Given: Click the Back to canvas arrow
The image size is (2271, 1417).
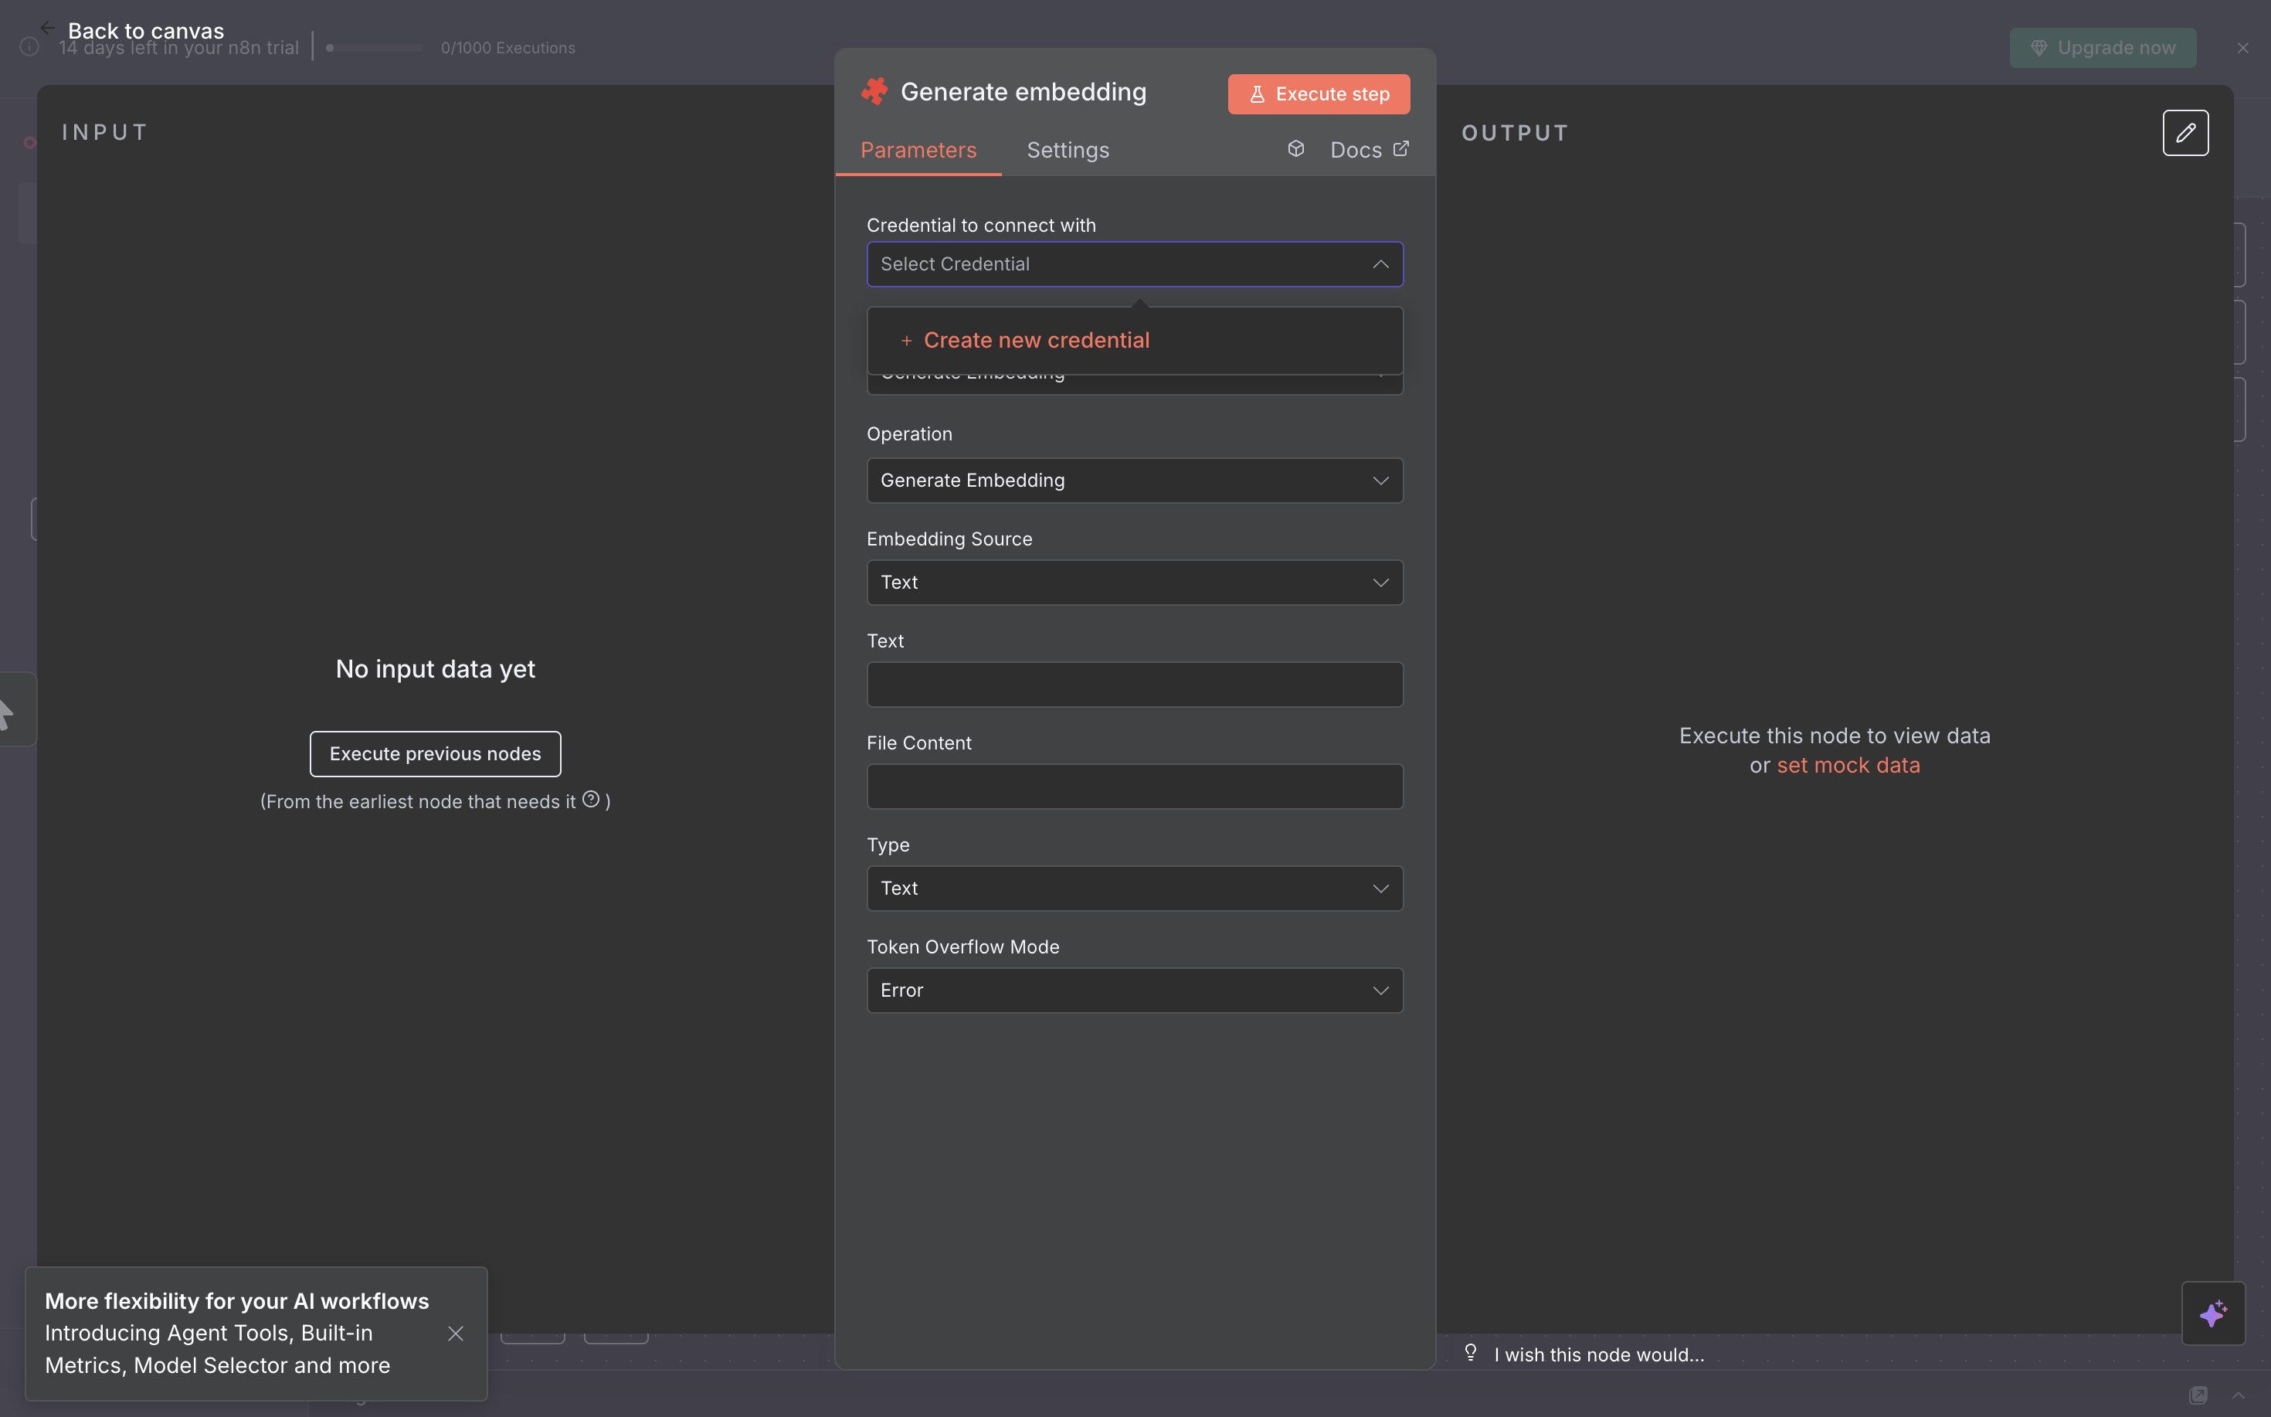Looking at the screenshot, I should pos(48,28).
